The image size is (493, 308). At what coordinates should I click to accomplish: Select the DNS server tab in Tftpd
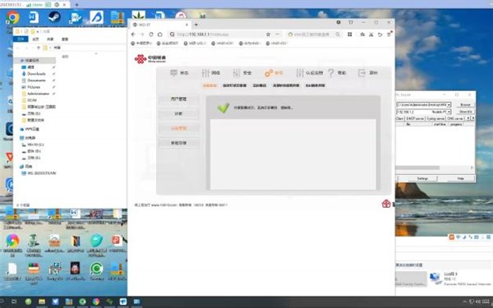coord(455,118)
